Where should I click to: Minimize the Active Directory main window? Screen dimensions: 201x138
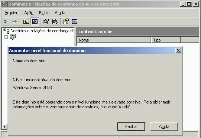coord(183,4)
